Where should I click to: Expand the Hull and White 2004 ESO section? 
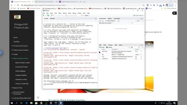coord(12,98)
